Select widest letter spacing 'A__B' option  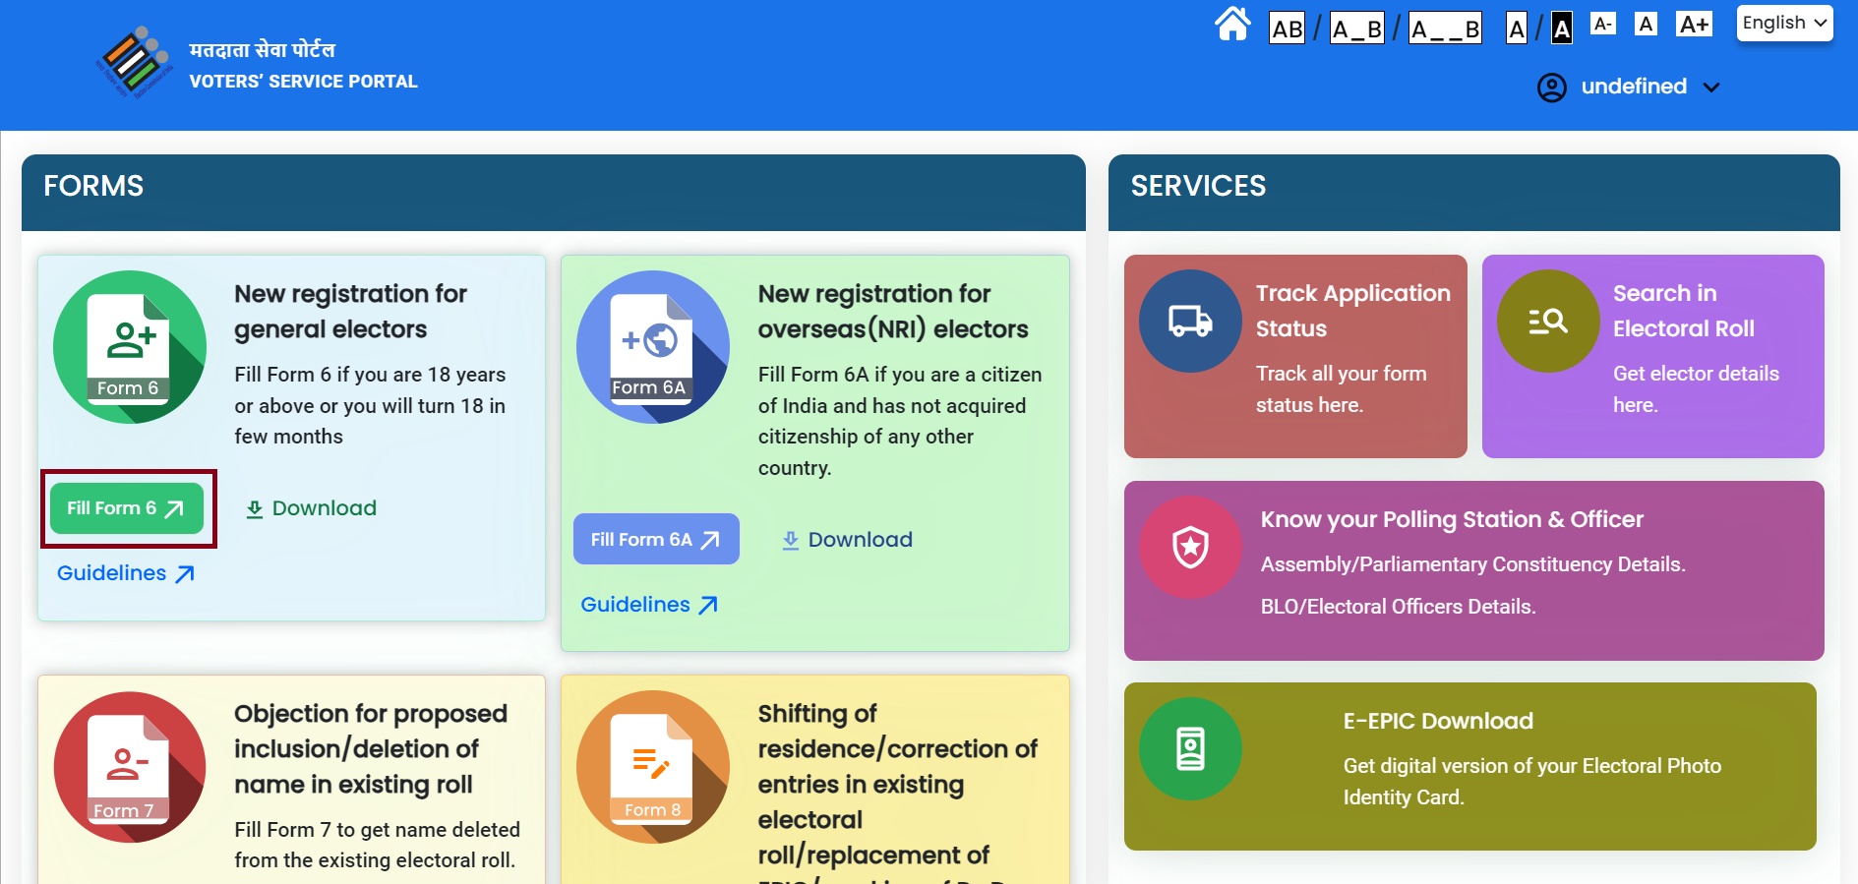(1444, 29)
